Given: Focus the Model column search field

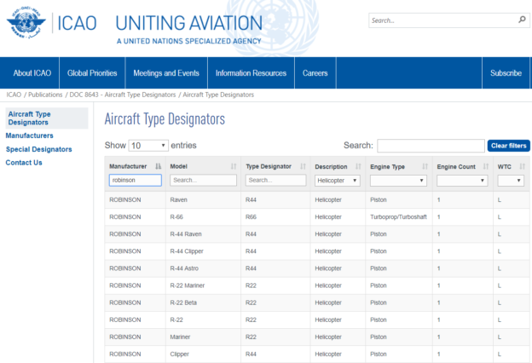Looking at the screenshot, I should (x=202, y=181).
